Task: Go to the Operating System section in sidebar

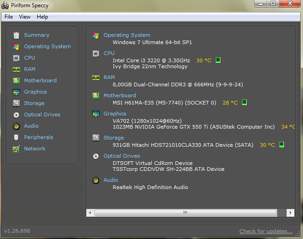Action: (x=47, y=46)
